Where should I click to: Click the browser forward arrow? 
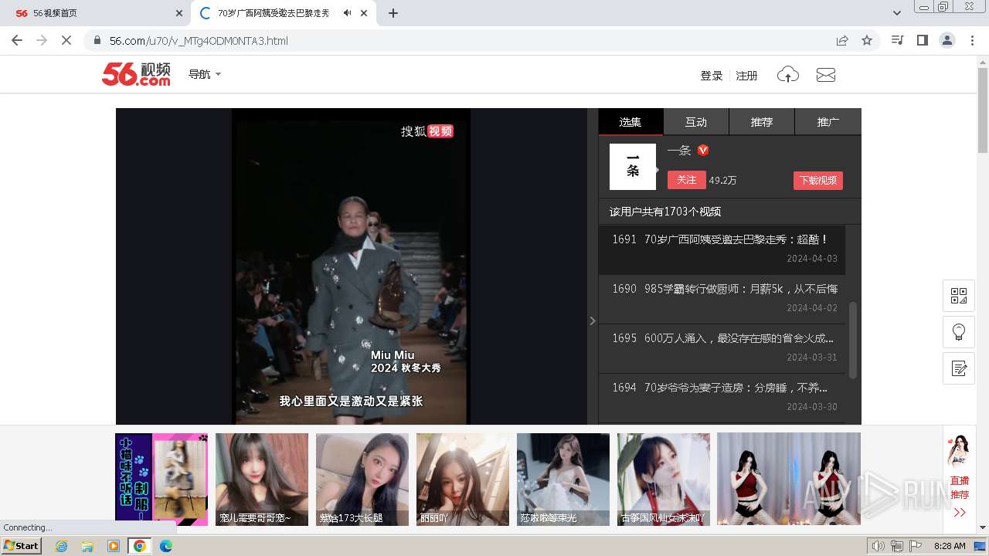click(x=42, y=40)
